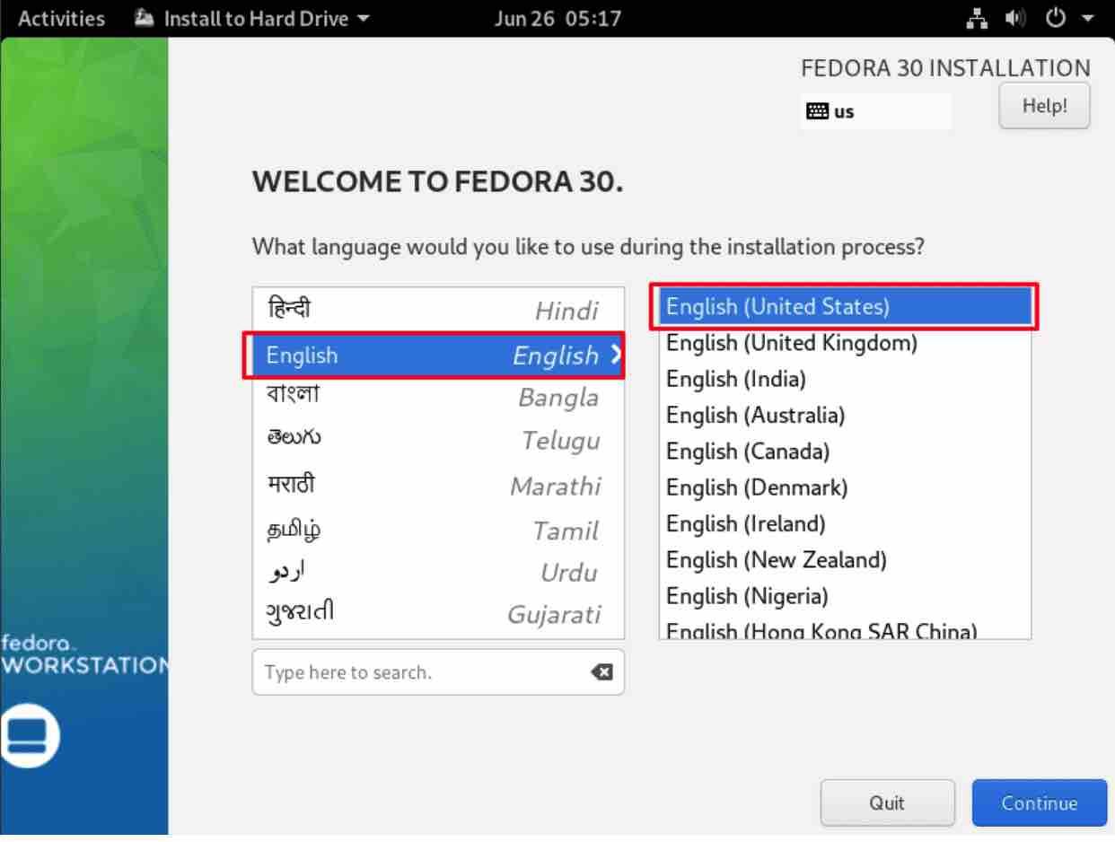
Task: Click the 'us' keyboard layout indicator
Action: click(x=875, y=111)
